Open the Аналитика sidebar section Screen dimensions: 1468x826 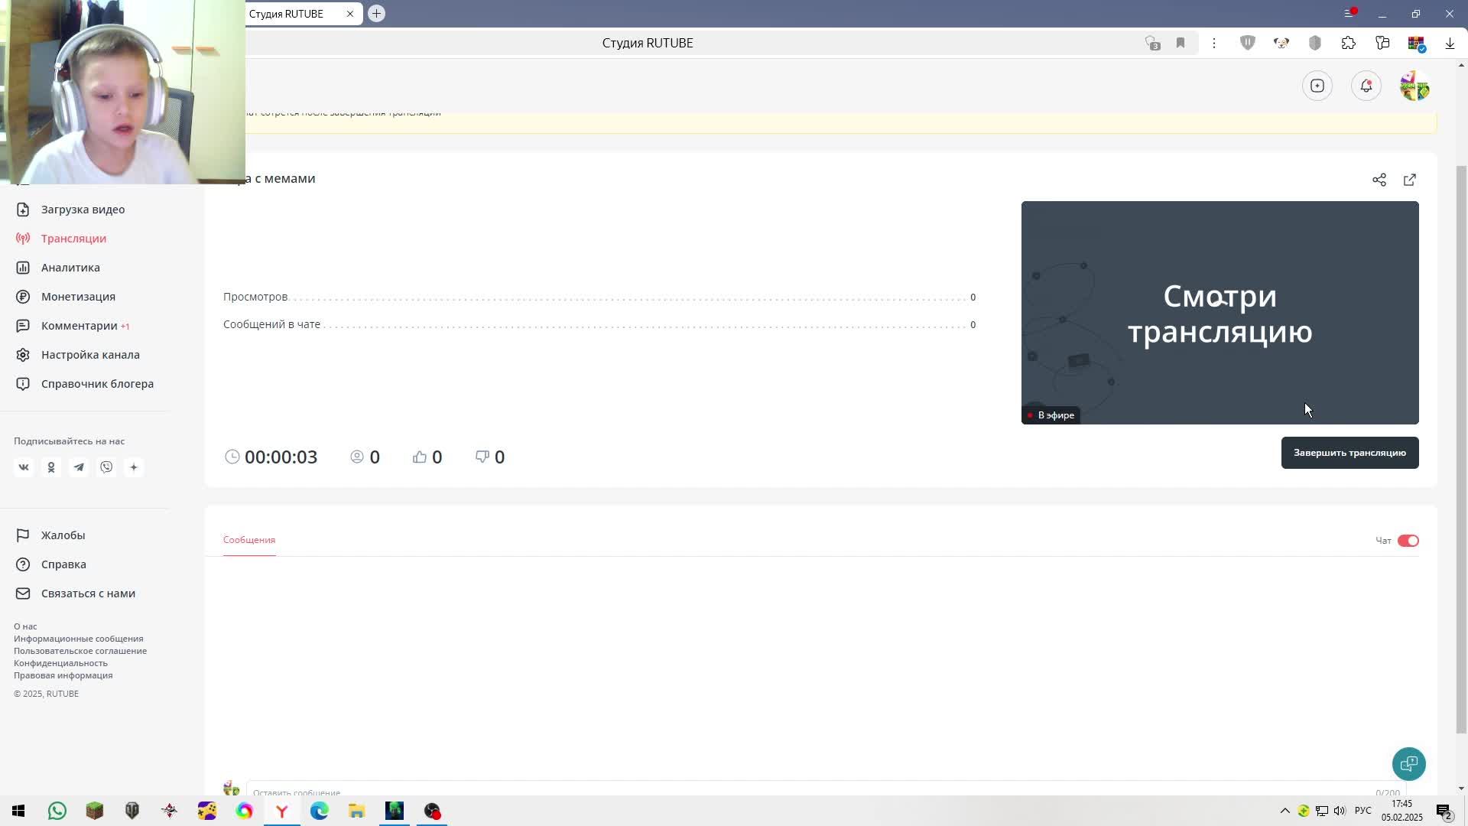[70, 268]
